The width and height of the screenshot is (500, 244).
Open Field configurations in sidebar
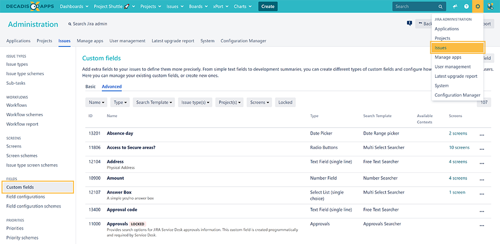coord(25,197)
